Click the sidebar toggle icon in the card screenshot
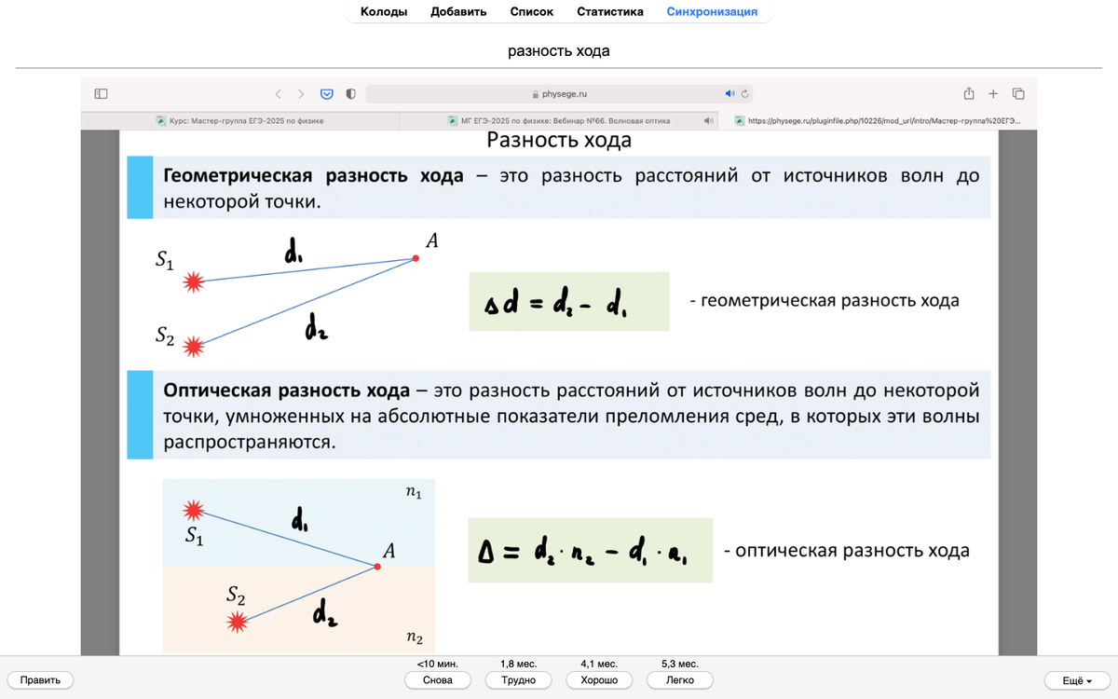Viewport: 1118px width, 699px height. click(101, 94)
